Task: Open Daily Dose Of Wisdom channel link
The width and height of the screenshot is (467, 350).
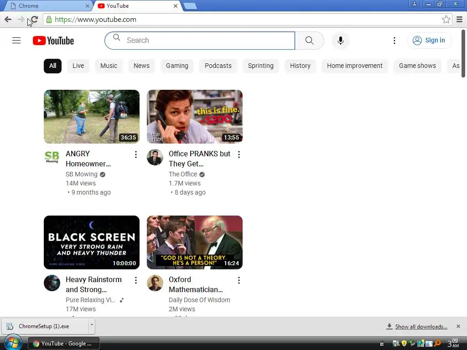Action: pos(199,300)
